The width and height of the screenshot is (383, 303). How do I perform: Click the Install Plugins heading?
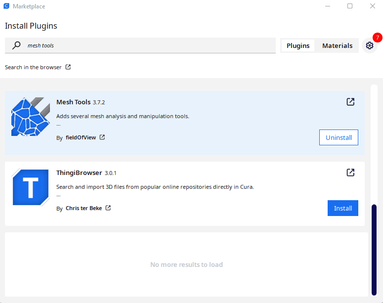(x=31, y=26)
